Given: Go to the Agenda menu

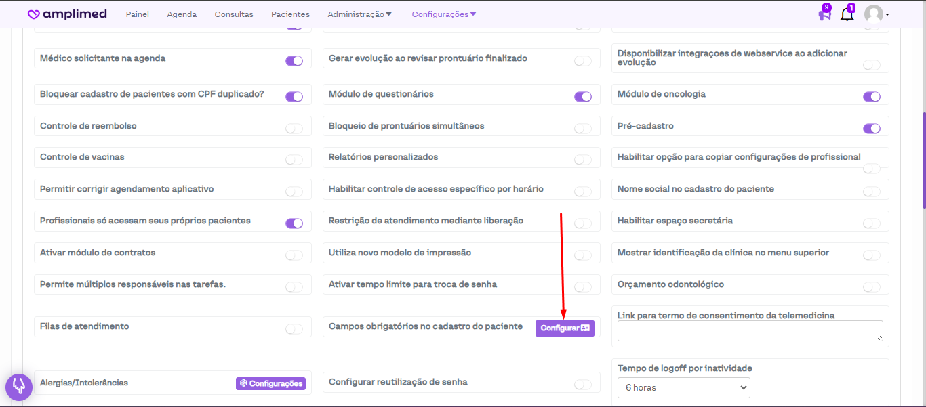Looking at the screenshot, I should coord(182,14).
